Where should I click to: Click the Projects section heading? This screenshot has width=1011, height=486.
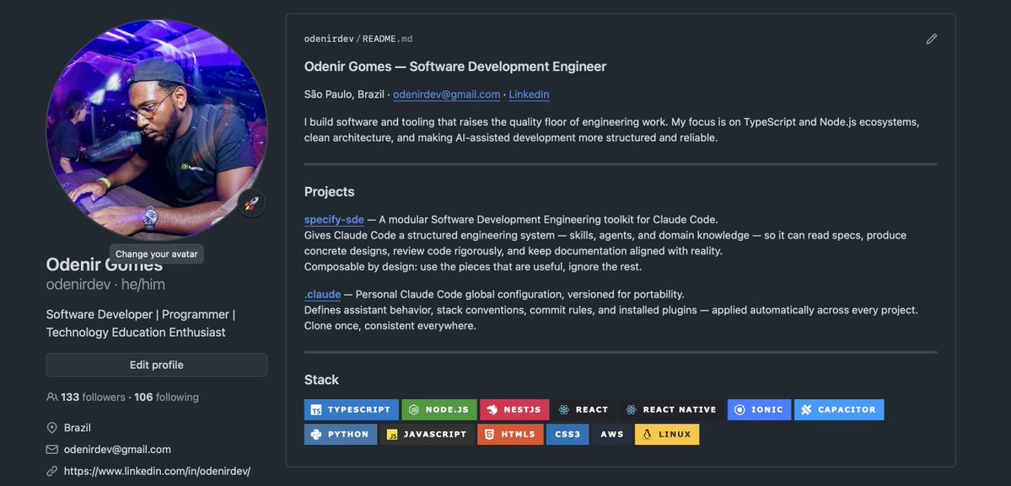click(x=330, y=192)
